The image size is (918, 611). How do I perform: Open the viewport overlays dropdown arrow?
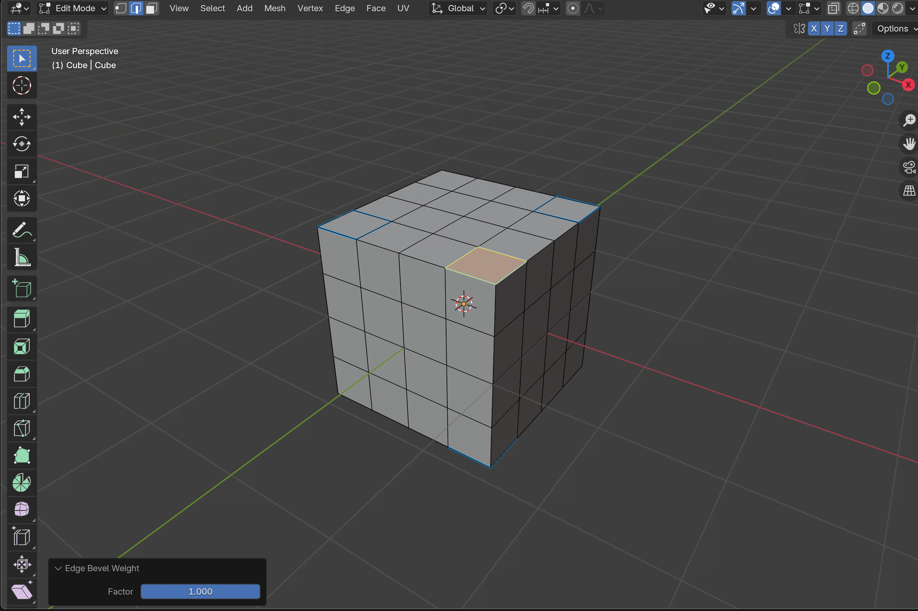[789, 8]
